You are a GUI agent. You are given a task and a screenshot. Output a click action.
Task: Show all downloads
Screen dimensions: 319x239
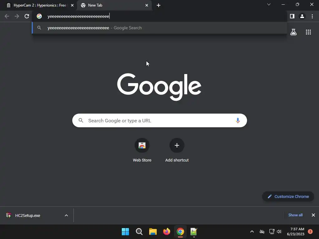pos(295,215)
